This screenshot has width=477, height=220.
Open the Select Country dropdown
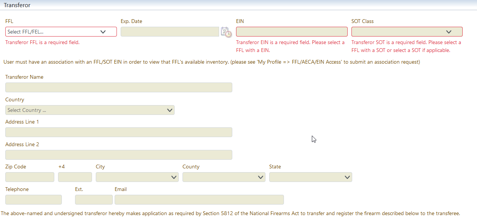tap(90, 110)
